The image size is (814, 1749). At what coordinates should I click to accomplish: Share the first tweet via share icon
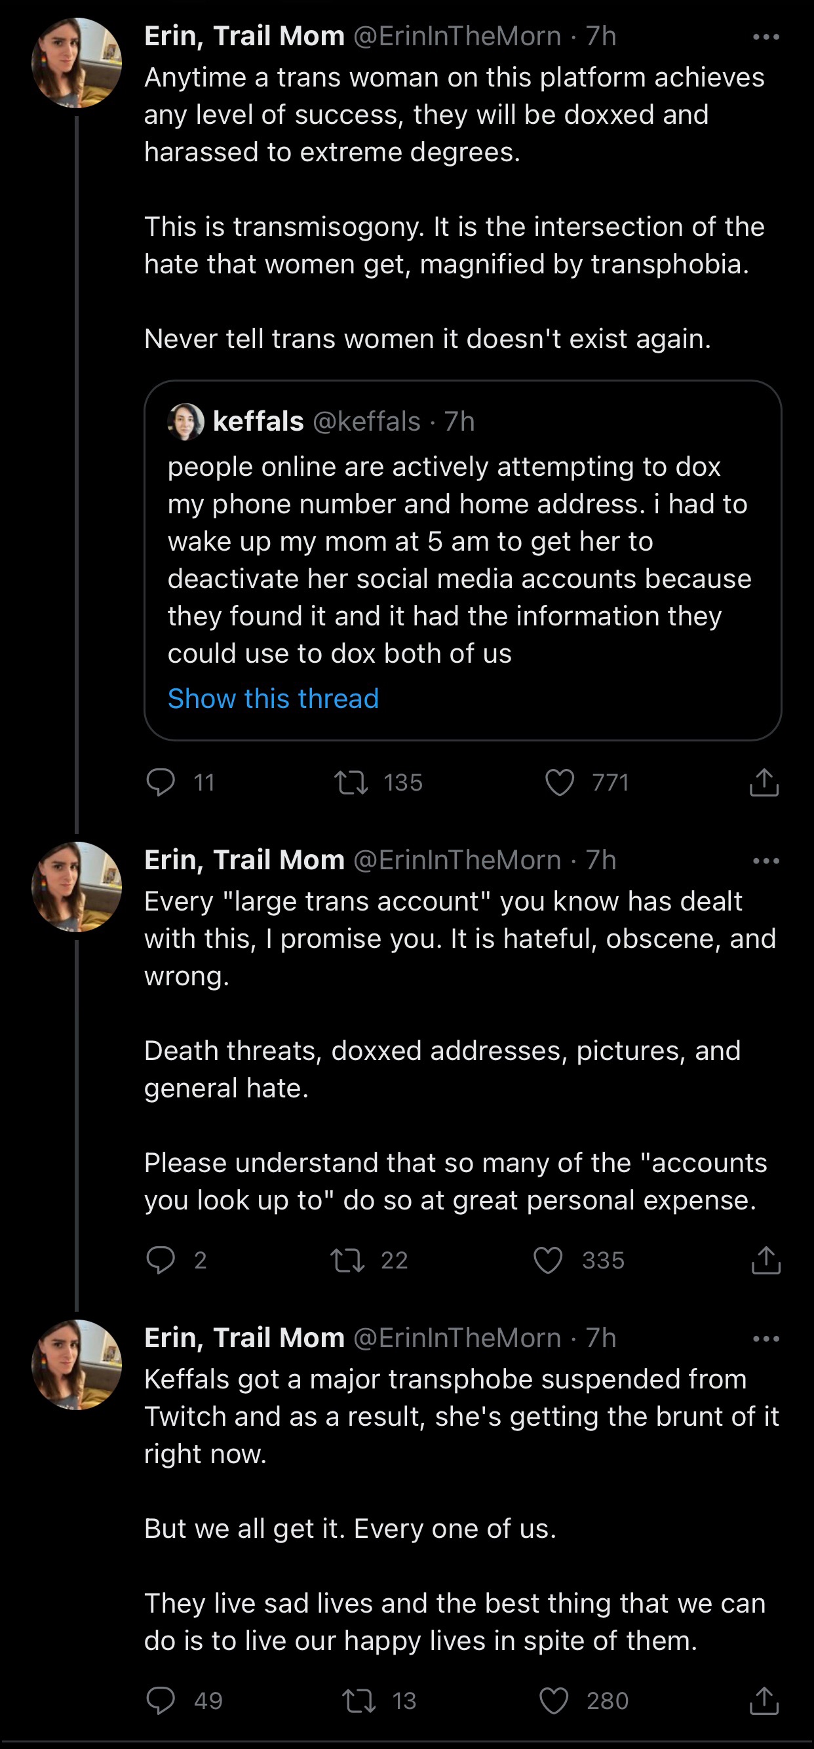(x=764, y=781)
